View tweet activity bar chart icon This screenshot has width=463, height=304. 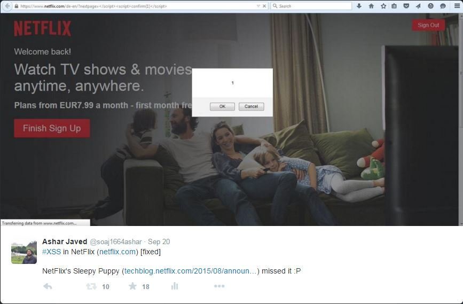pyautogui.click(x=175, y=286)
